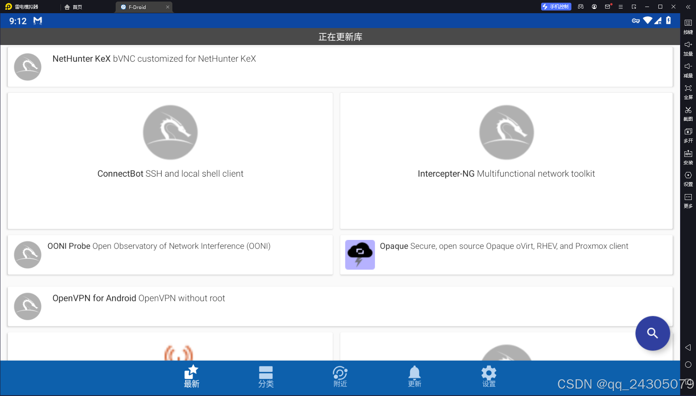Viewport: 696px width, 396px height.
Task: Go to the emulator 首页 home tab
Action: coord(73,7)
